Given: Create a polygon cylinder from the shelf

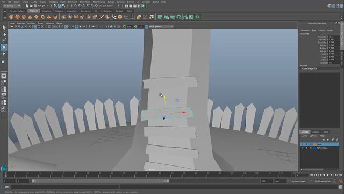Looking at the screenshot, I should [x=24, y=17].
